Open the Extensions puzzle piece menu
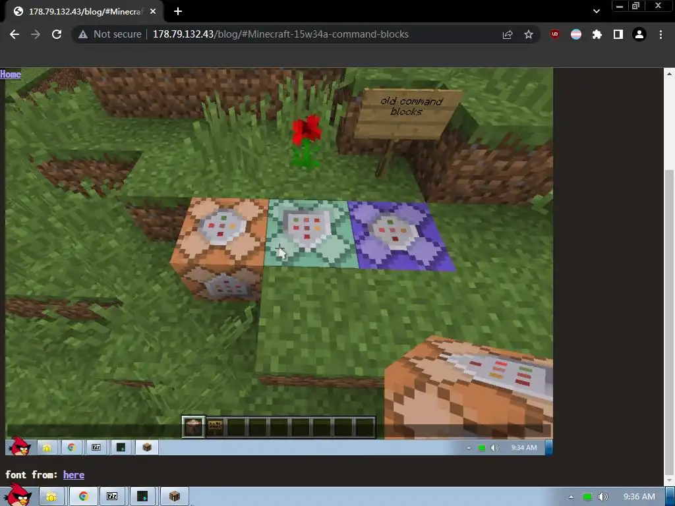This screenshot has width=675, height=506. [x=597, y=34]
